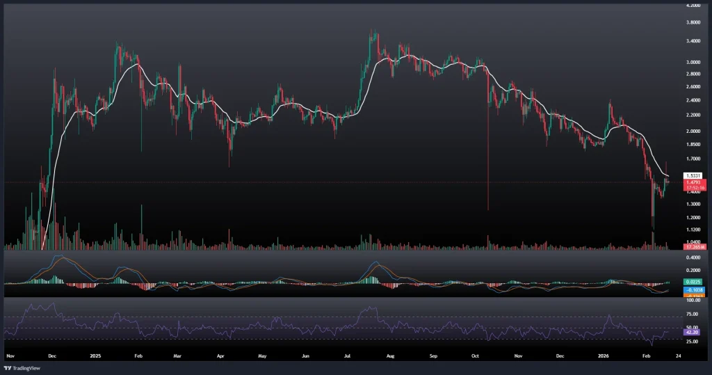
Task: Click the 75.00 level on RSI scale
Action: (693, 314)
